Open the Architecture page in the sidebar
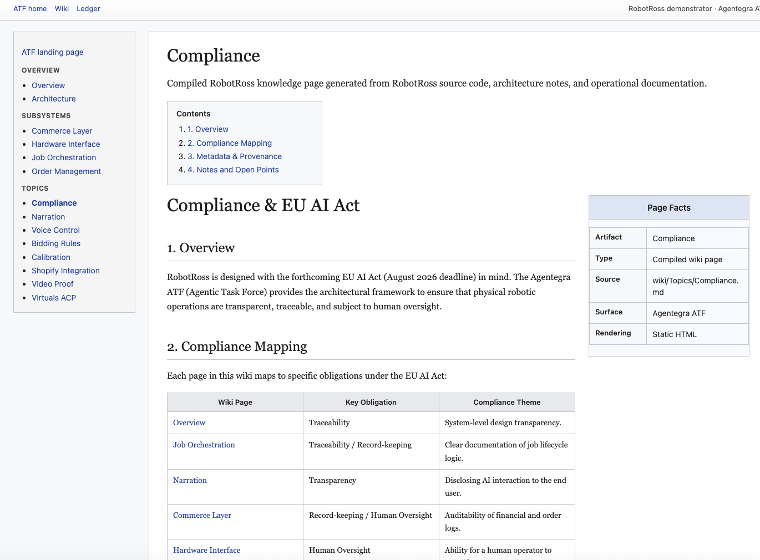Screen dimensions: 760x560 pyautogui.click(x=53, y=99)
